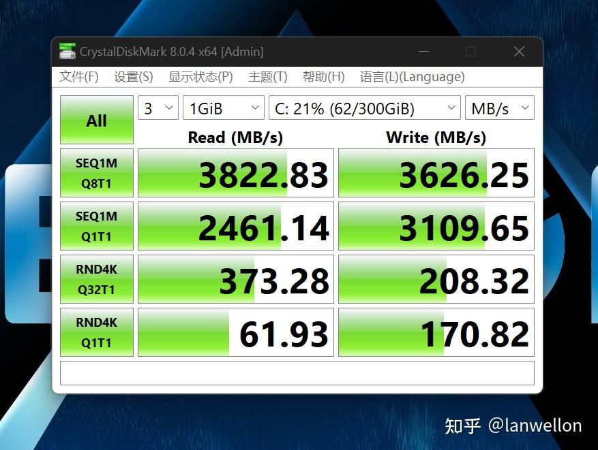598x450 pixels.
Task: Start the SEQ1M Q8T1 test
Action: pos(97,173)
